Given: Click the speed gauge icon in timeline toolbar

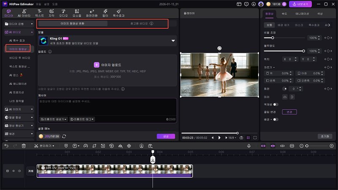Looking at the screenshot, I should pos(86,146).
